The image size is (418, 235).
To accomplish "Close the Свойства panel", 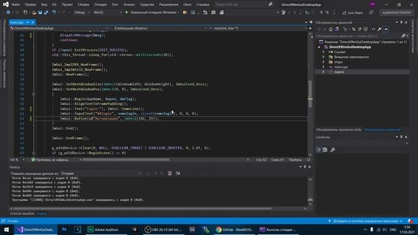I will click(x=406, y=137).
